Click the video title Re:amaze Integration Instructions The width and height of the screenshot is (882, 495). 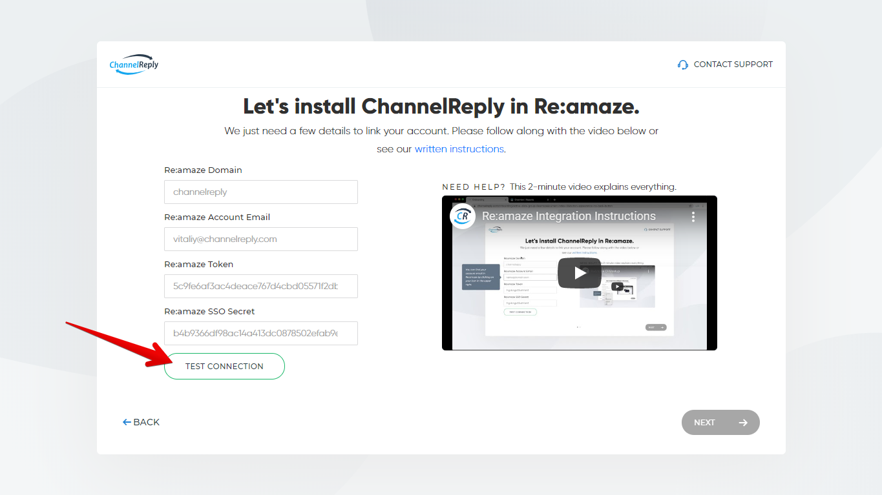569,216
